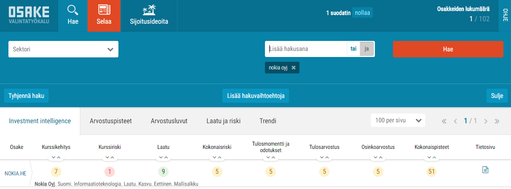Viewport: 511px width, 189px height.
Task: Go to the last results page
Action: tap(497, 121)
